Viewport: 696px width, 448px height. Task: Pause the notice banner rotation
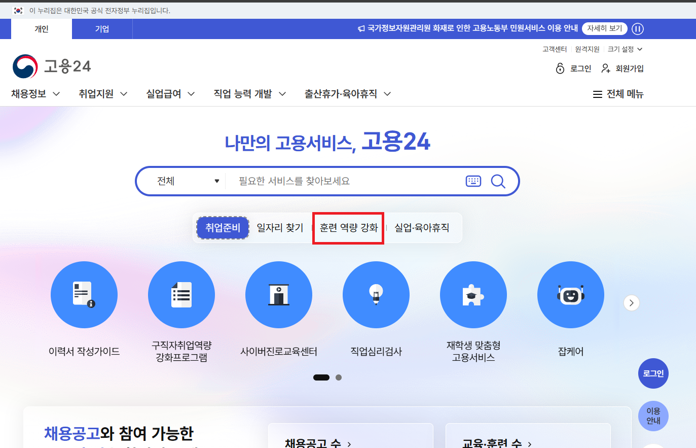pos(637,29)
